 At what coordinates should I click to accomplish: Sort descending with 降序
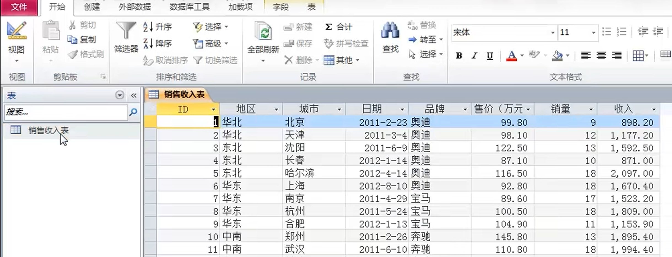click(157, 43)
